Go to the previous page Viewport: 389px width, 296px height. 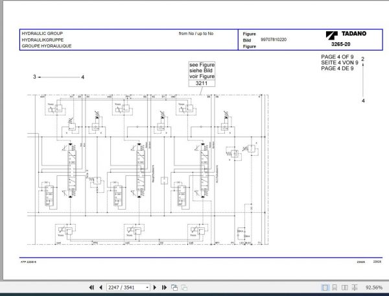tap(100, 288)
